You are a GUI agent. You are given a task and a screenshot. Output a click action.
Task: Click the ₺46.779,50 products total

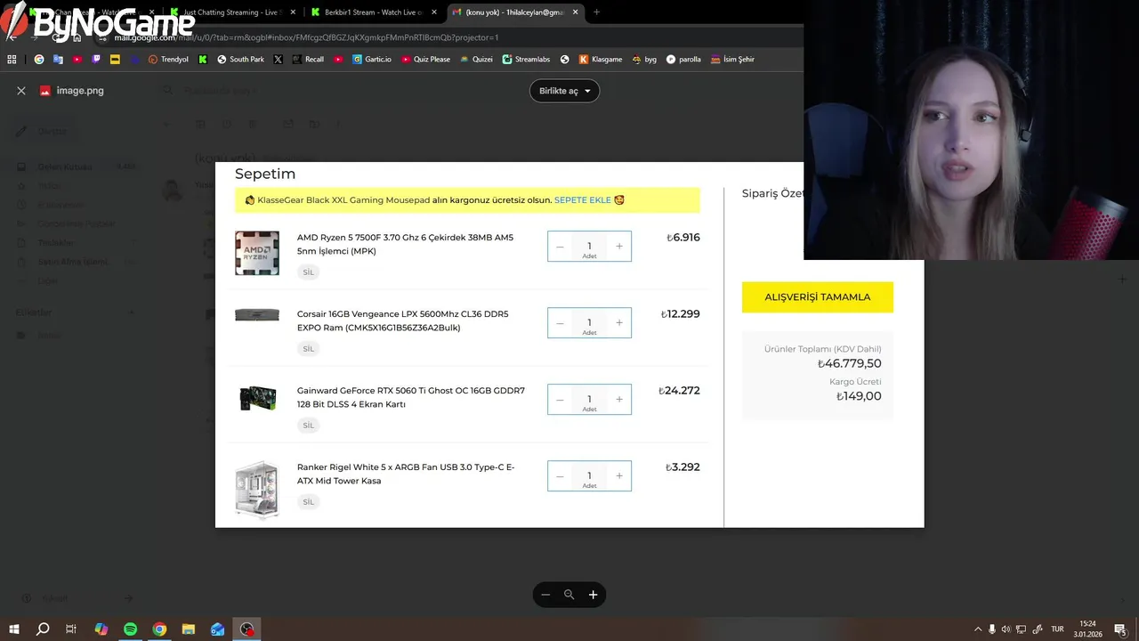click(850, 363)
